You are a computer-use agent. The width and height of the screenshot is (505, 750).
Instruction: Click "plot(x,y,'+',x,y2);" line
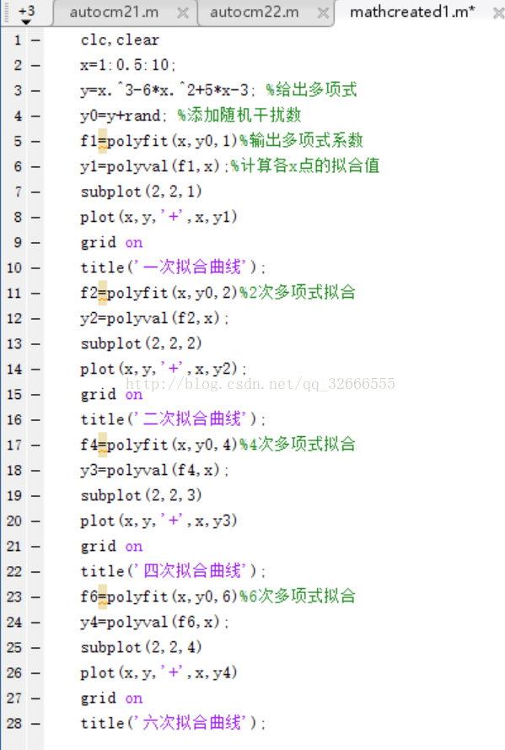click(164, 369)
